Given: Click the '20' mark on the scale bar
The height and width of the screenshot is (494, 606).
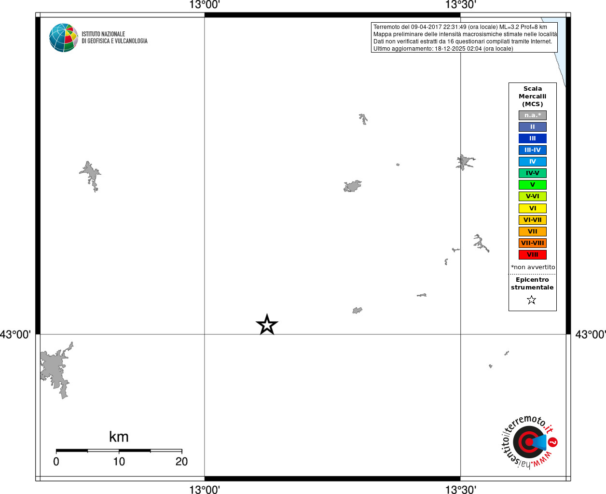Looking at the screenshot, I should pos(181,462).
